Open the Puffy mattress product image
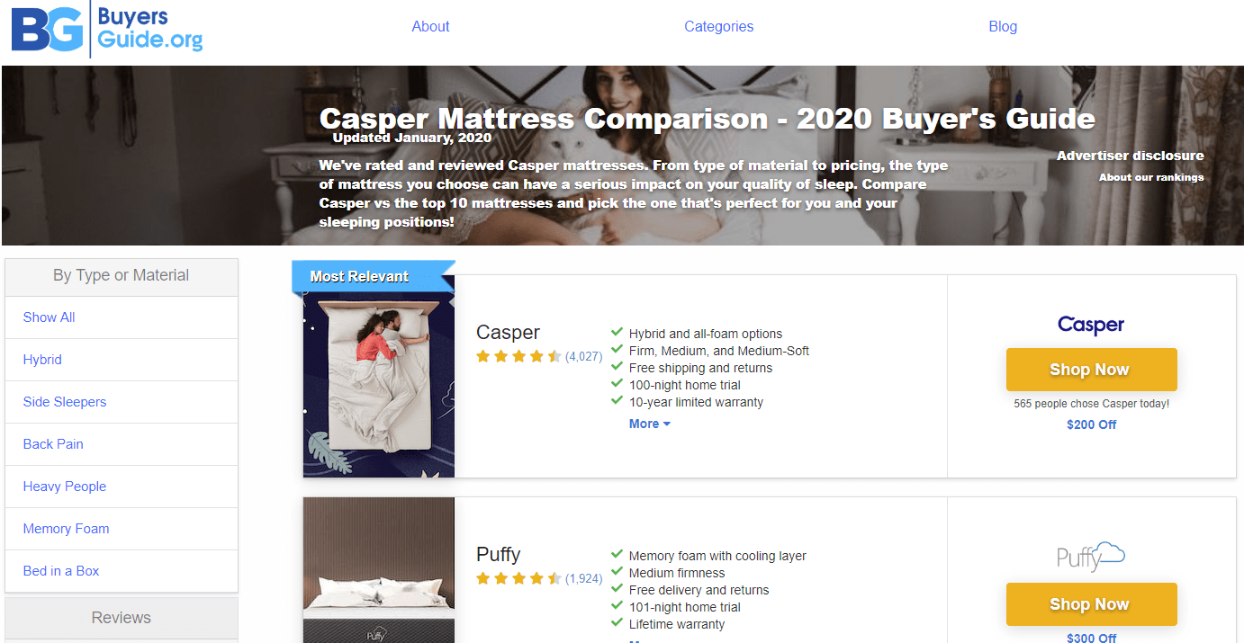Image resolution: width=1244 pixels, height=643 pixels. [x=379, y=570]
